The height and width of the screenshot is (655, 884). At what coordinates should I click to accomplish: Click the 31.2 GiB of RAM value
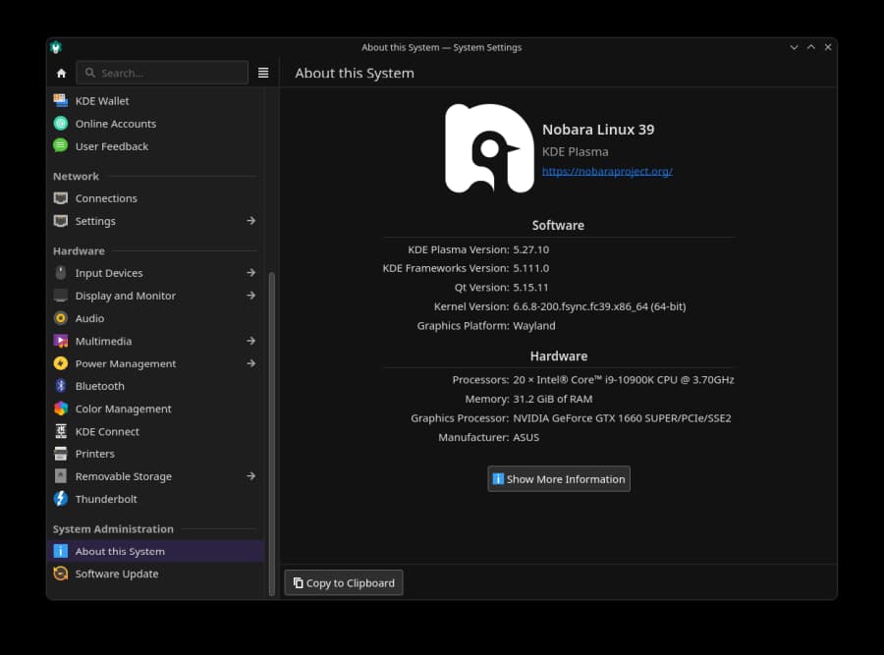click(552, 399)
